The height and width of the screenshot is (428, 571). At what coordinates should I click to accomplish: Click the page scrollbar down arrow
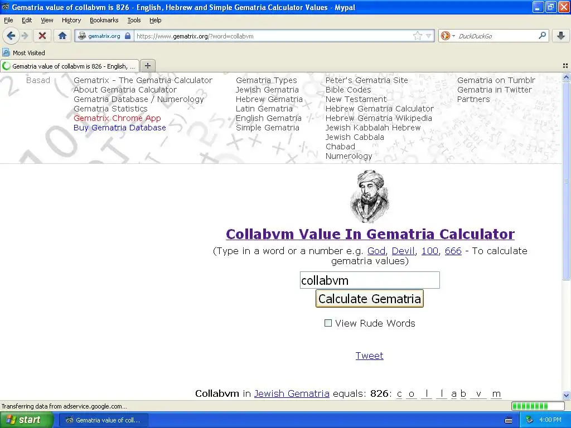[566, 395]
